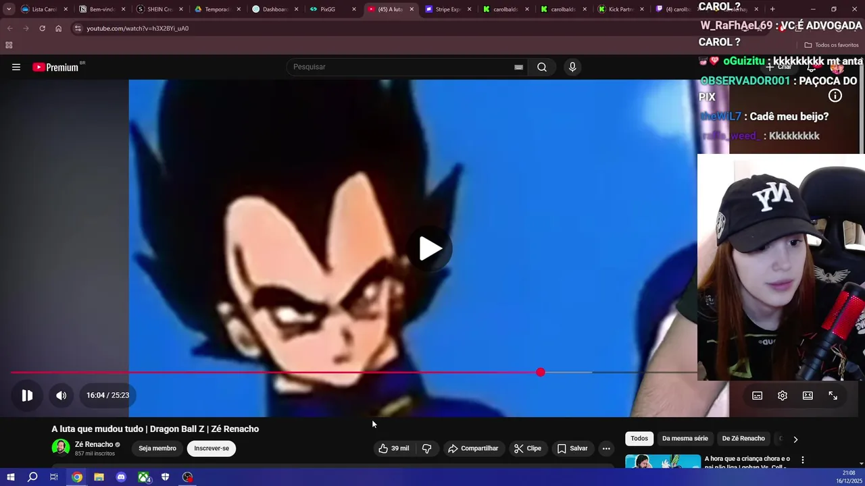
Task: Open the YouTube hamburger guide menu
Action: point(16,67)
